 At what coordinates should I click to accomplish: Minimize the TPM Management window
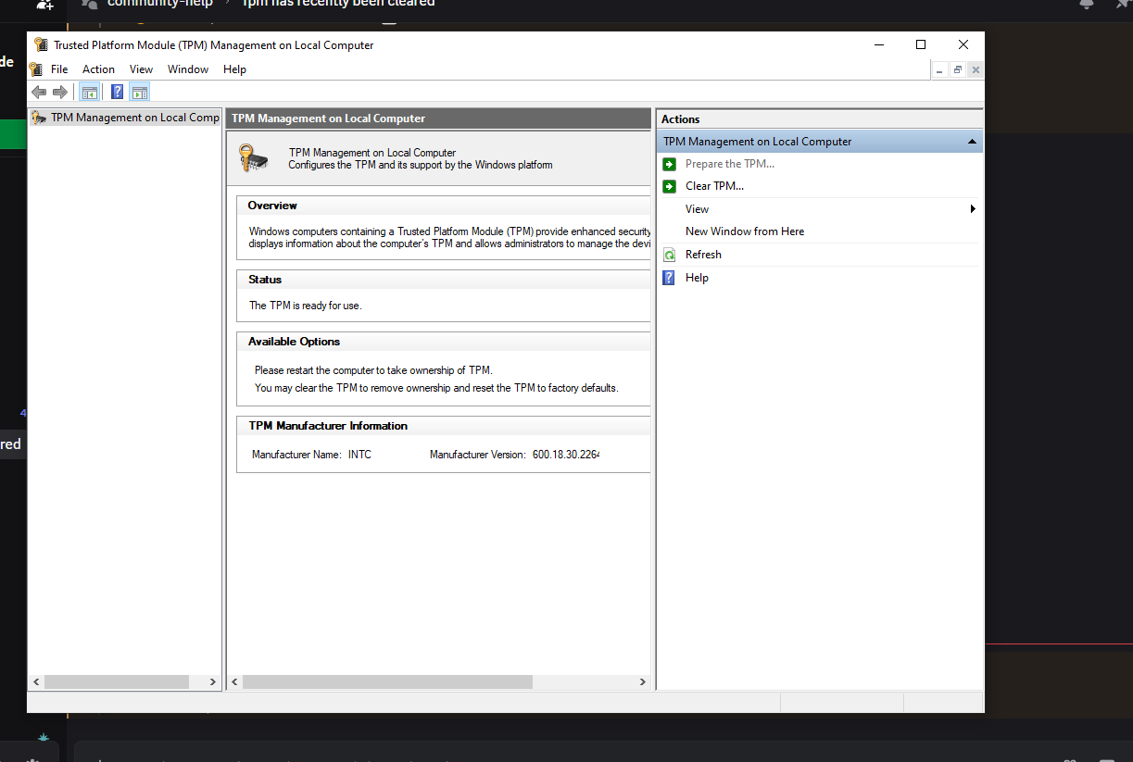(x=878, y=44)
